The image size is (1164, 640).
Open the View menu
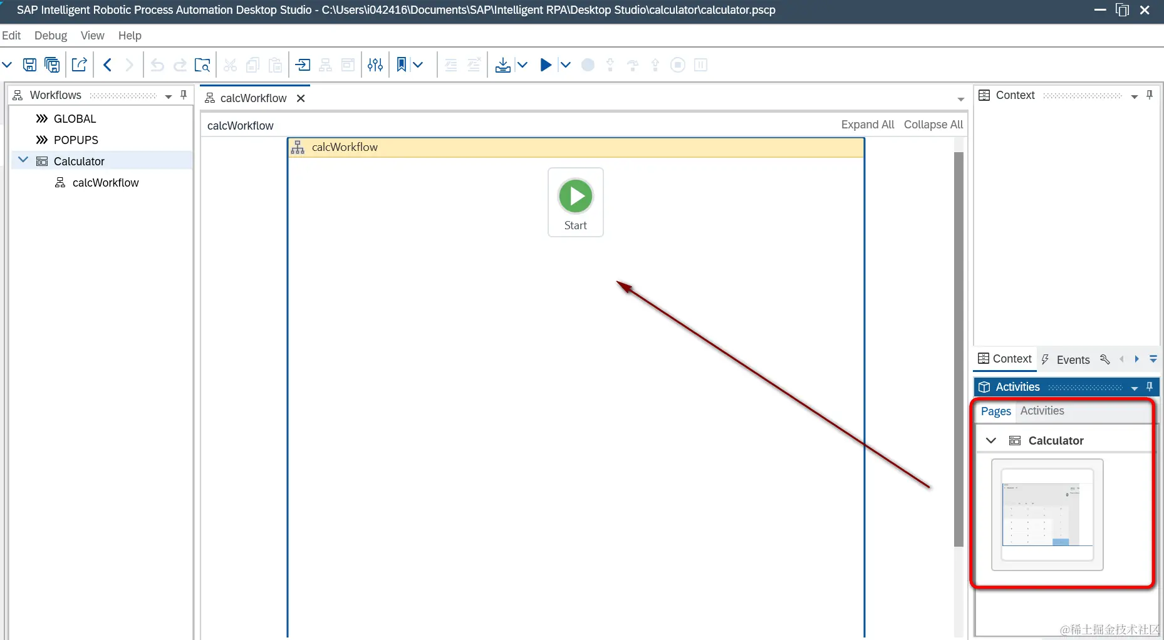pyautogui.click(x=93, y=36)
